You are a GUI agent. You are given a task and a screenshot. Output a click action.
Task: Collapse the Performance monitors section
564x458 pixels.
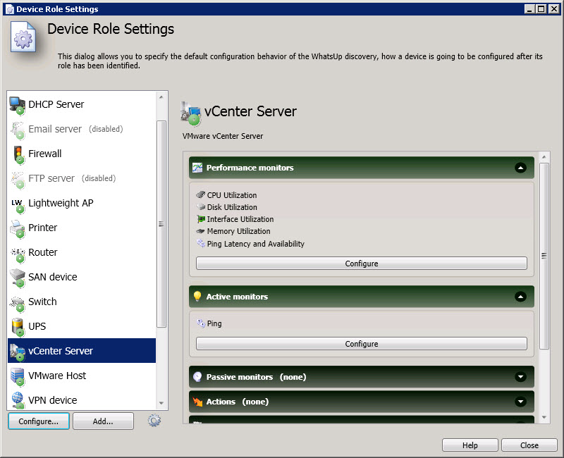[x=520, y=168]
